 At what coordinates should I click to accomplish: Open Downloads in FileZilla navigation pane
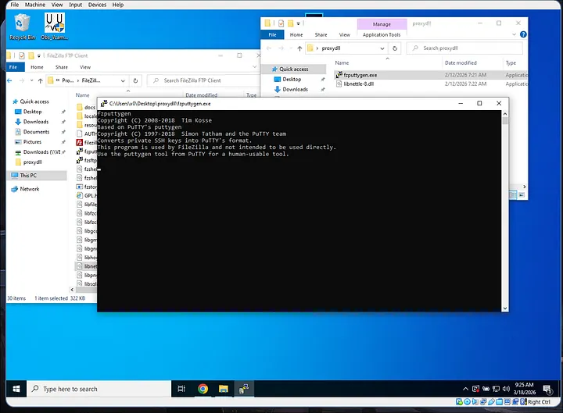point(35,122)
